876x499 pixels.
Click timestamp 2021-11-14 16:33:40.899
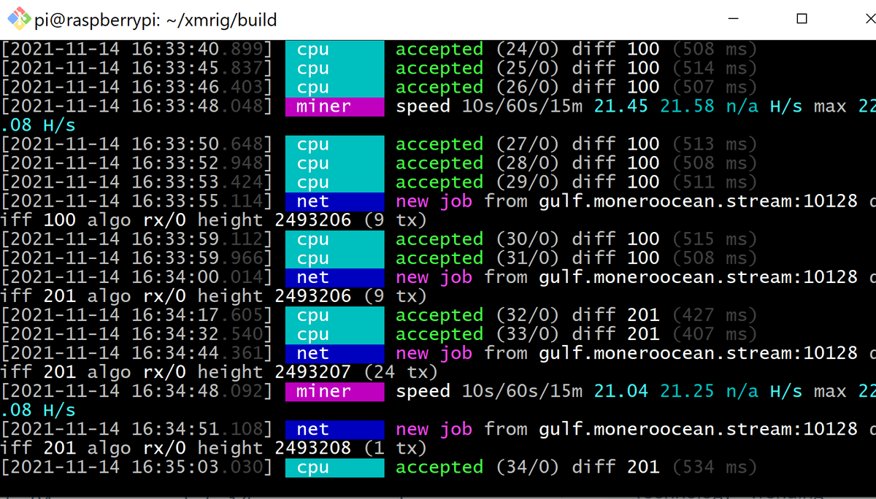point(137,50)
